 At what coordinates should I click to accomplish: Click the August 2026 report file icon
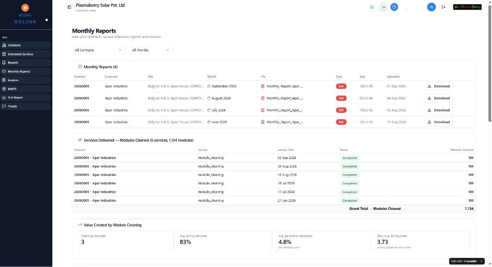263,98
